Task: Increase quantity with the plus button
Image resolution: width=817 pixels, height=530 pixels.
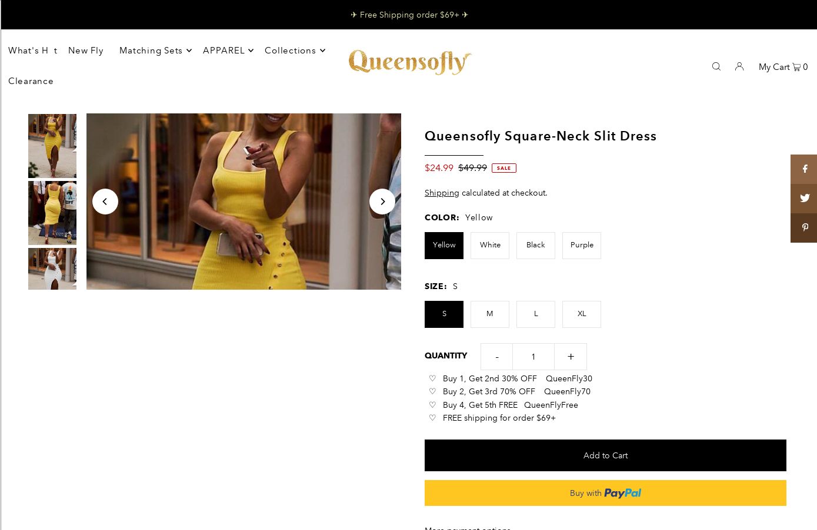Action: (x=571, y=357)
